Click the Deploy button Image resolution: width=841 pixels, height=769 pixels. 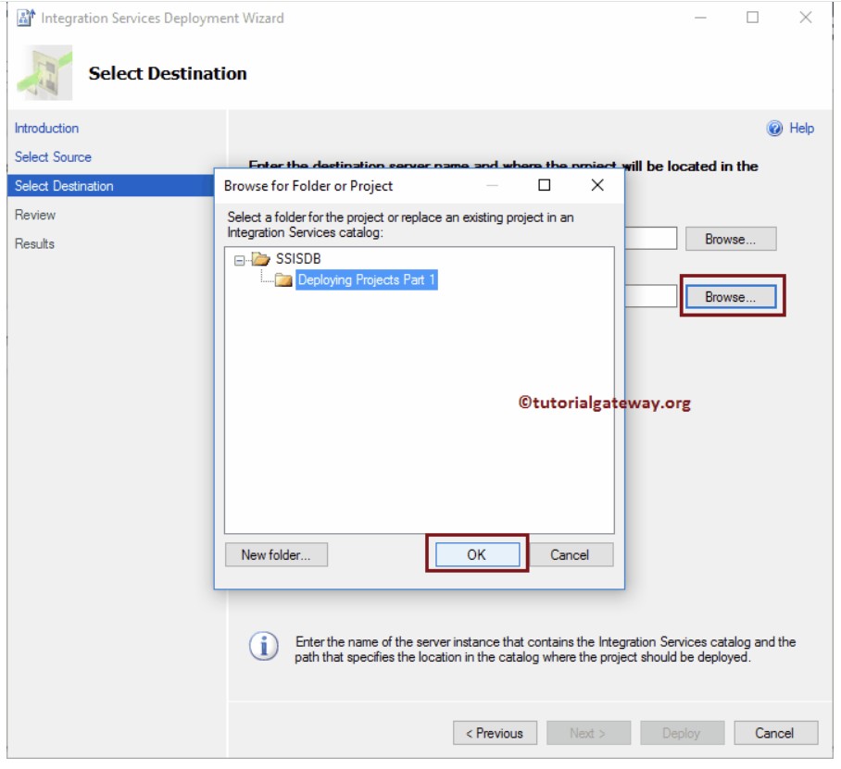[x=682, y=733]
